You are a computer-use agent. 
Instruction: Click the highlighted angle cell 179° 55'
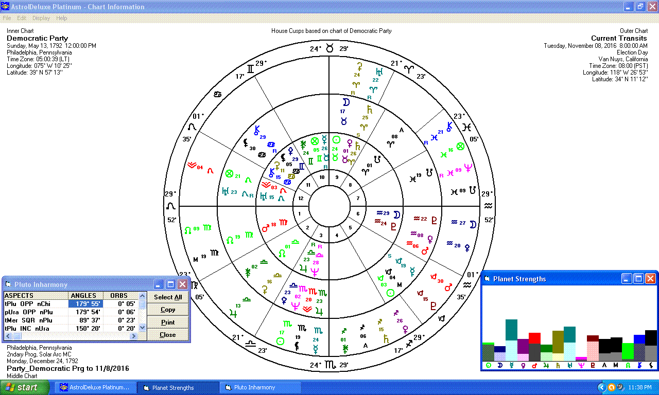tap(85, 304)
